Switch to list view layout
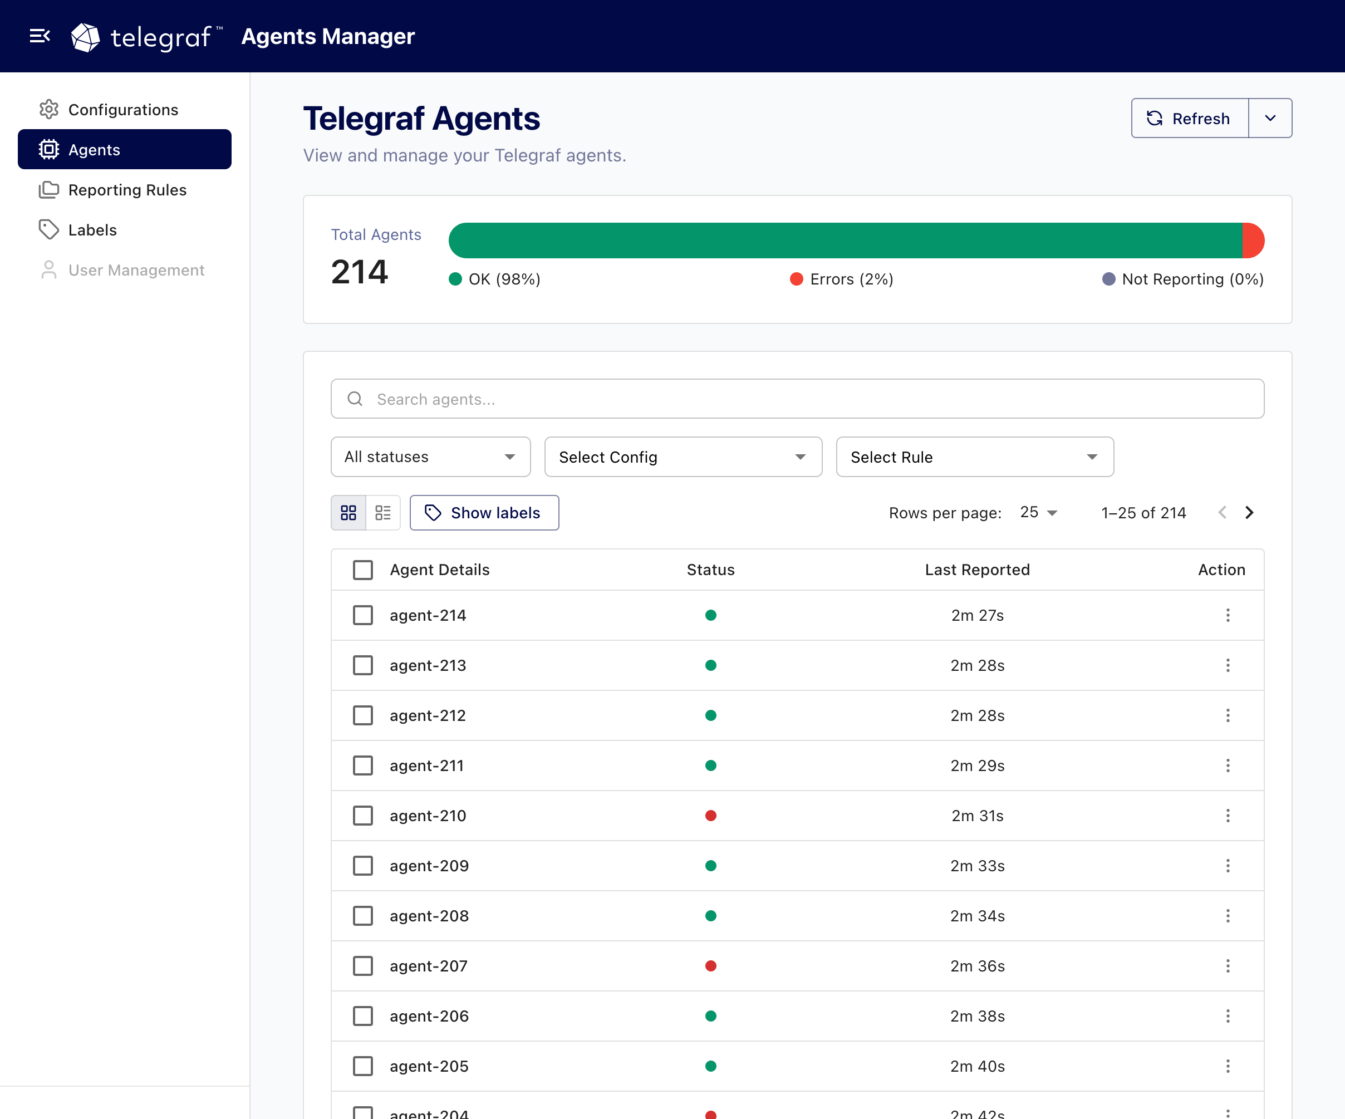The image size is (1345, 1119). coord(383,512)
